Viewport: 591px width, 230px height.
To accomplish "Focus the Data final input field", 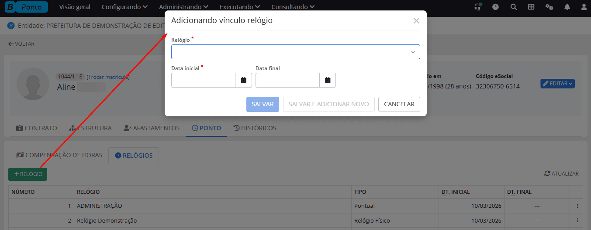I will 287,80.
